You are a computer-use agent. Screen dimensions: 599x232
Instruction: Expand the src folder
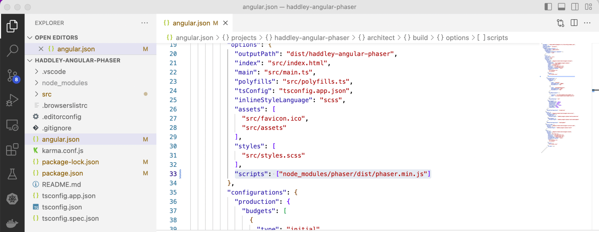click(37, 94)
